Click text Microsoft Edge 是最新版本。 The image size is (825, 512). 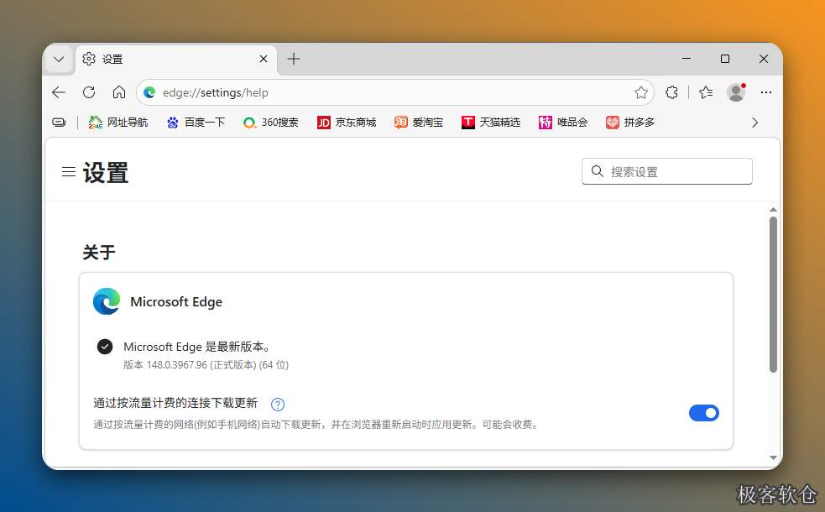(x=198, y=347)
